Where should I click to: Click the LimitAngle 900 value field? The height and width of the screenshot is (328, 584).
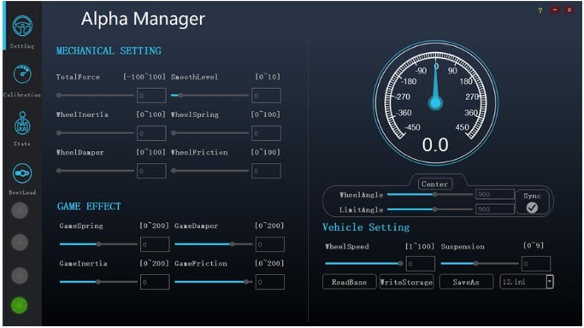coord(495,209)
